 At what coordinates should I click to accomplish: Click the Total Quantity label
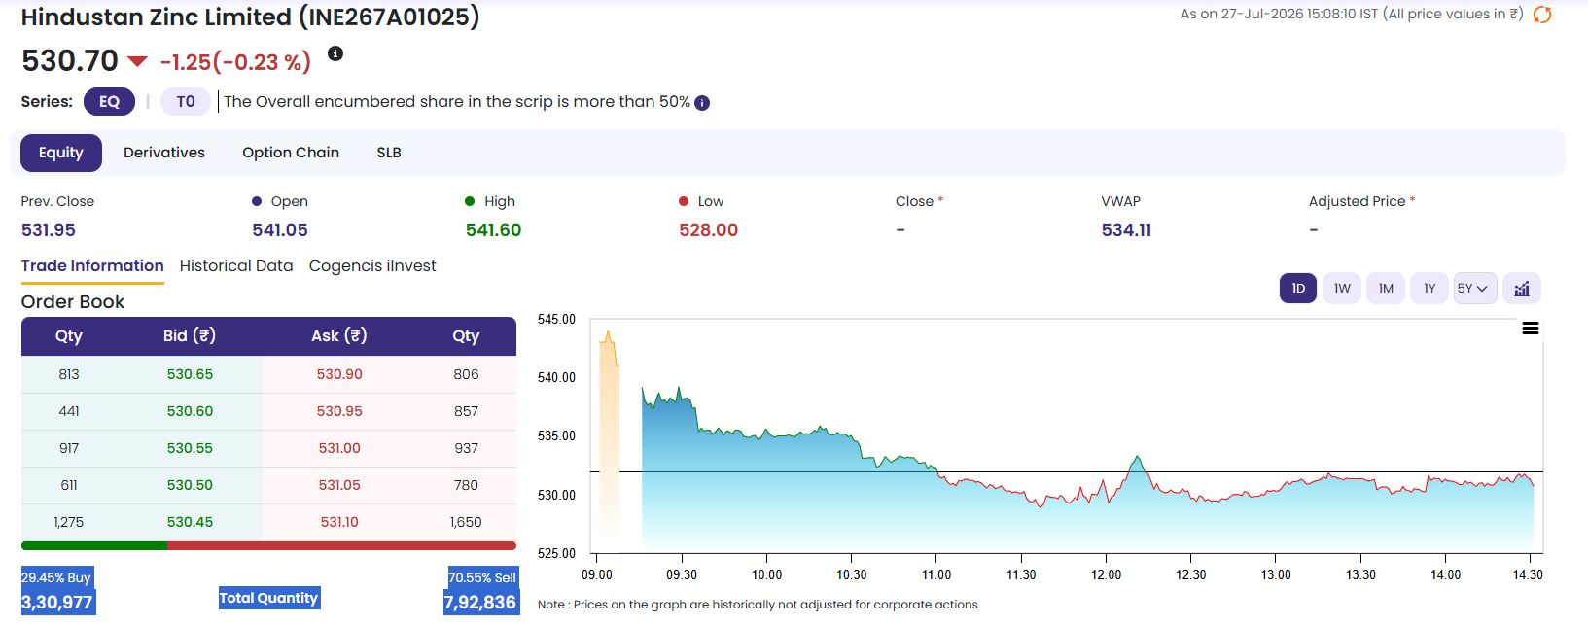tap(269, 598)
